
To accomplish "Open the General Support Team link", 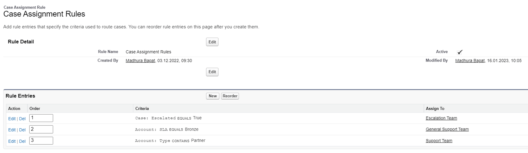I will pos(447,129).
